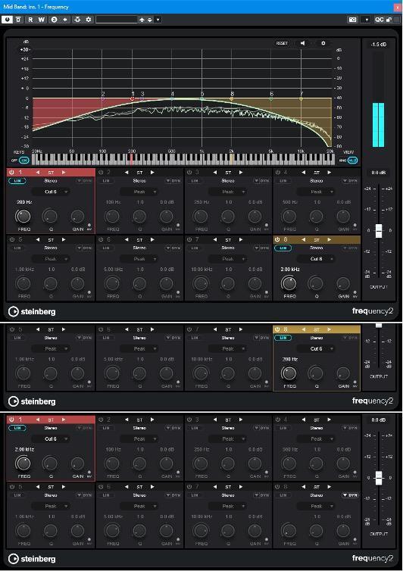Open the preset browser dropdown arrow
This screenshot has width=403, height=571.
coord(158,20)
